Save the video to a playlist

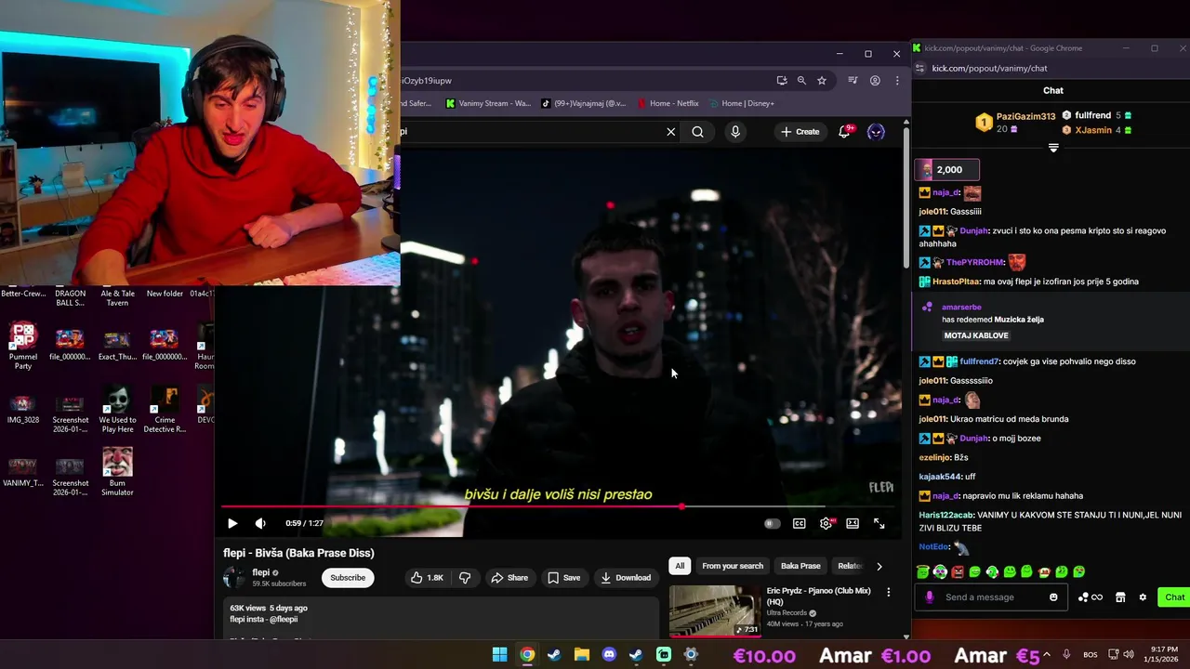coord(563,578)
